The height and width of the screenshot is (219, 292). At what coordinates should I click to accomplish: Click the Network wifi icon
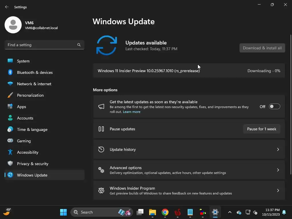[10, 84]
